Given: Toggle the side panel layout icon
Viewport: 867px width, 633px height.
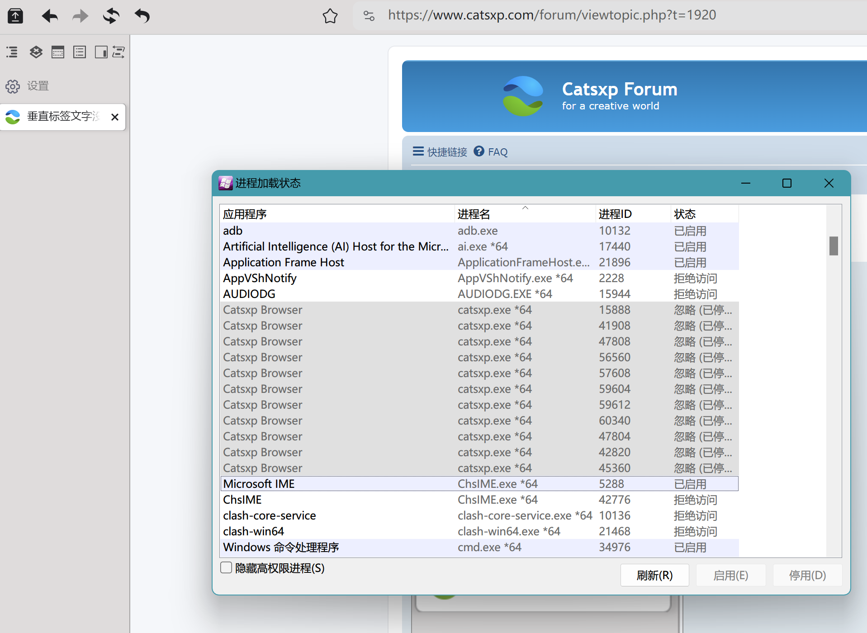Looking at the screenshot, I should click(101, 52).
